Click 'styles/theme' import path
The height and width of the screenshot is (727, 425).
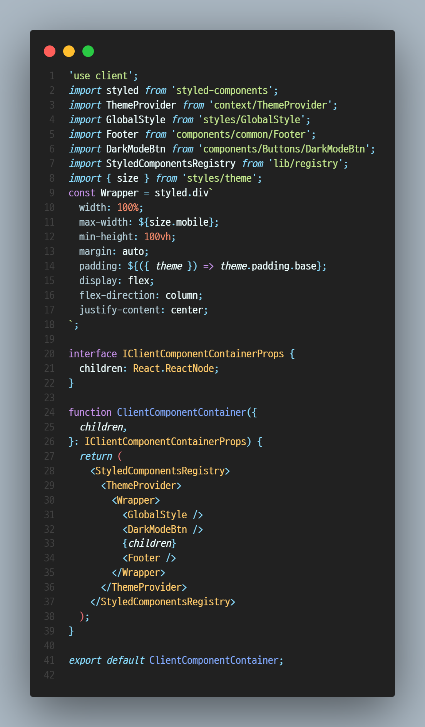point(219,178)
